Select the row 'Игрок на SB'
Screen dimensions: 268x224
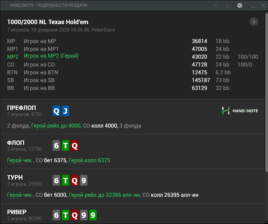pos(132,80)
